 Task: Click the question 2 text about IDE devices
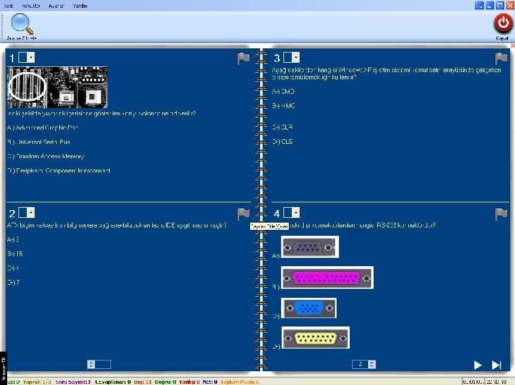pos(117,226)
